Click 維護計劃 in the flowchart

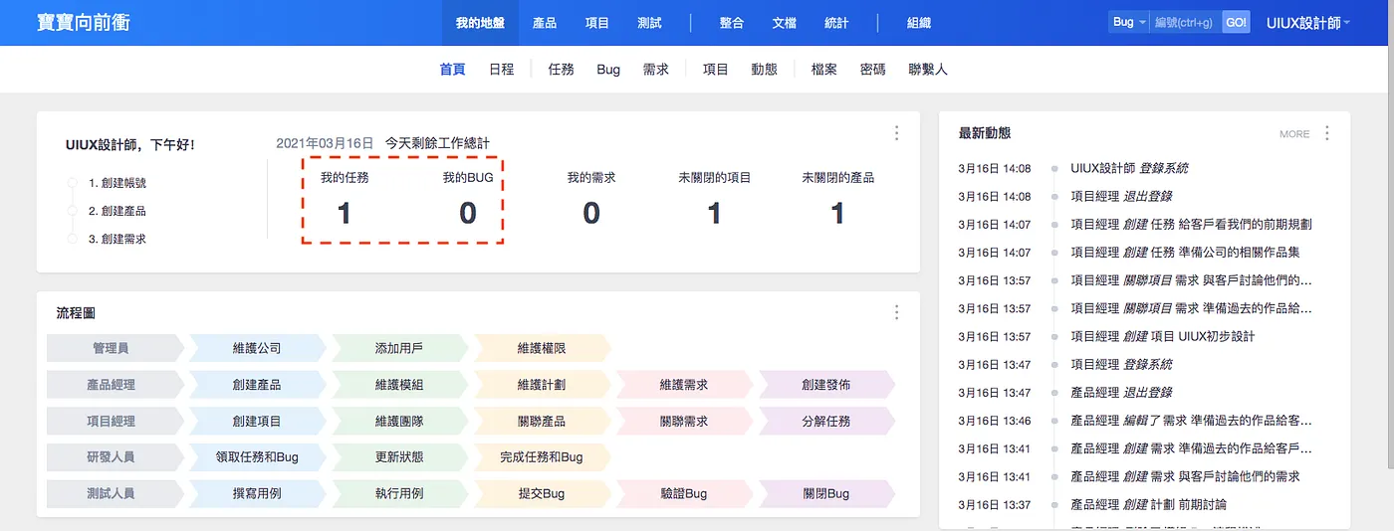(542, 385)
